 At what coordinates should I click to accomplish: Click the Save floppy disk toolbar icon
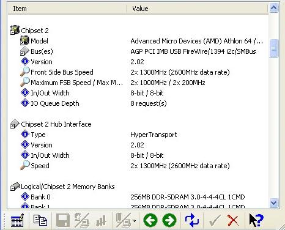[63, 220]
